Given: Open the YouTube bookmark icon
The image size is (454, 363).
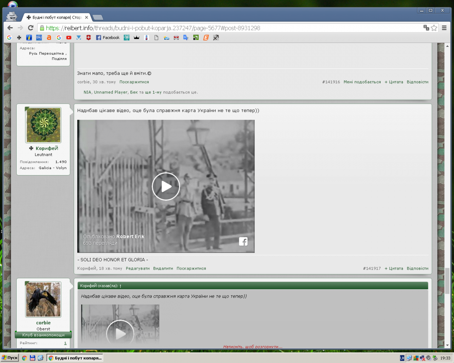Looking at the screenshot, I should [68, 37].
